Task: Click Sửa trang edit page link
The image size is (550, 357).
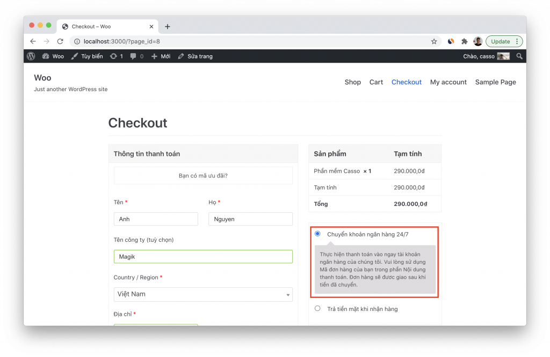Action: (x=195, y=56)
